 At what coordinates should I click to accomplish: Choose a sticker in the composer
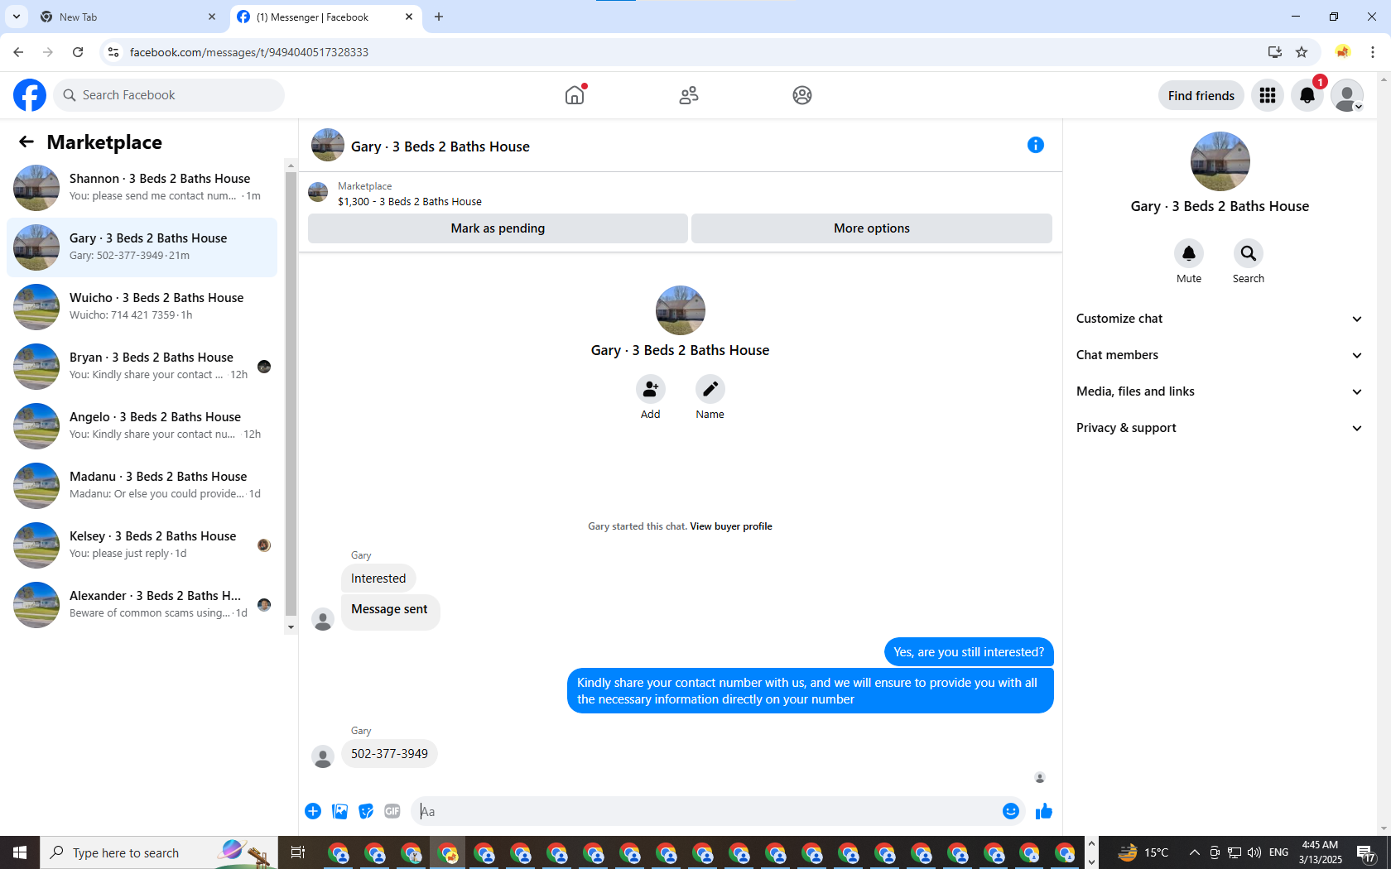pos(366,811)
